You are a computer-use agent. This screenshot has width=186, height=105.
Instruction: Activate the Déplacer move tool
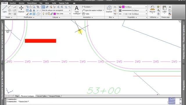click(21, 9)
